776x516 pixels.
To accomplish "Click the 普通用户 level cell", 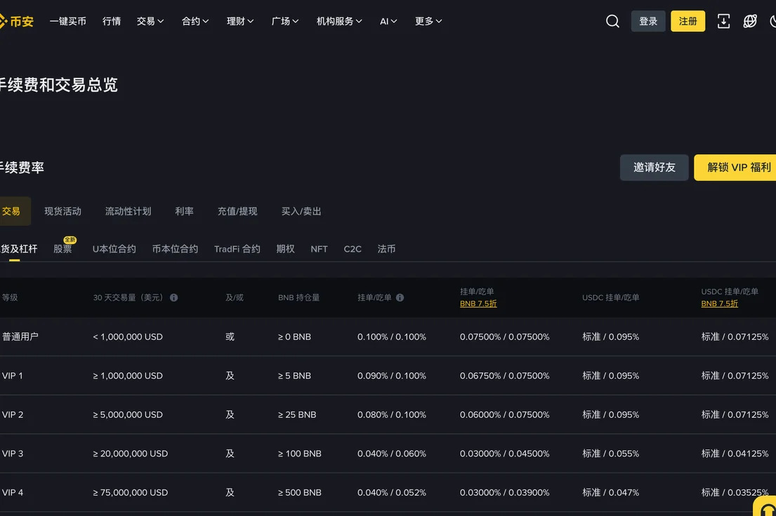I will (20, 337).
